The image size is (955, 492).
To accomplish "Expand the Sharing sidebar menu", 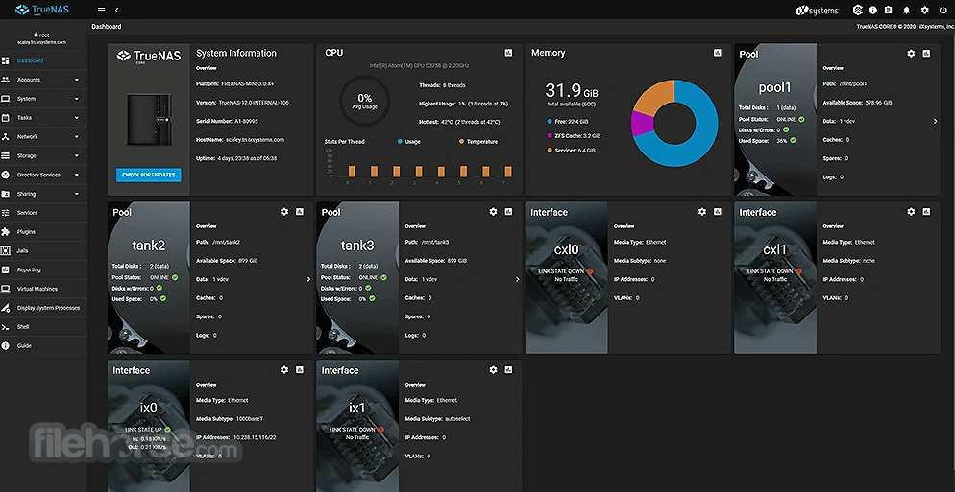I will [43, 194].
